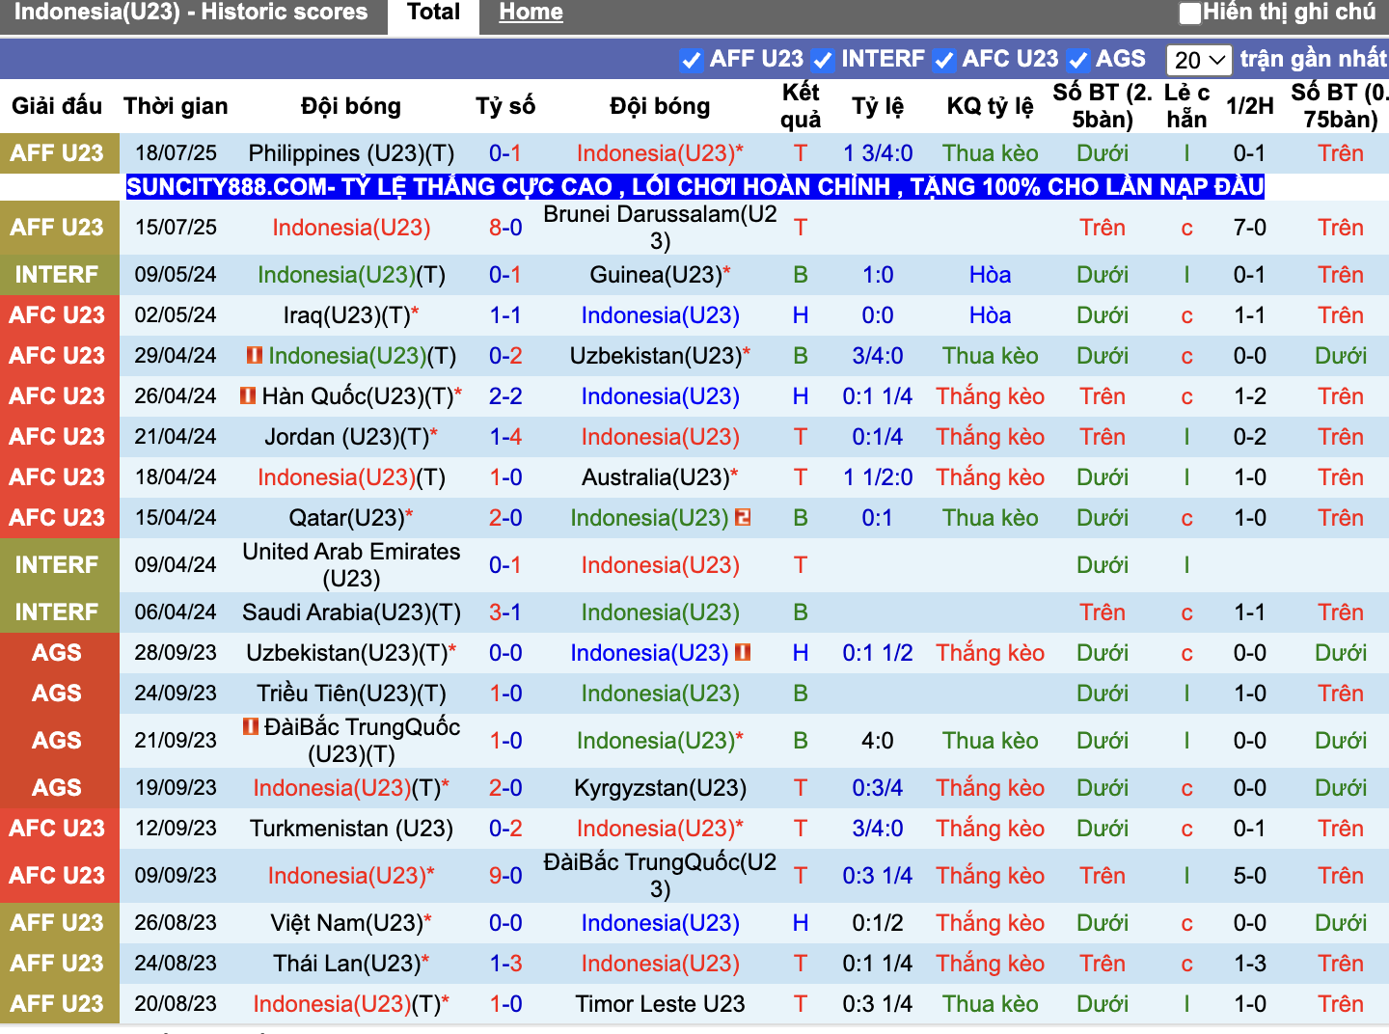Open Saudi Arabia(U23)(T) team link

coord(351,612)
